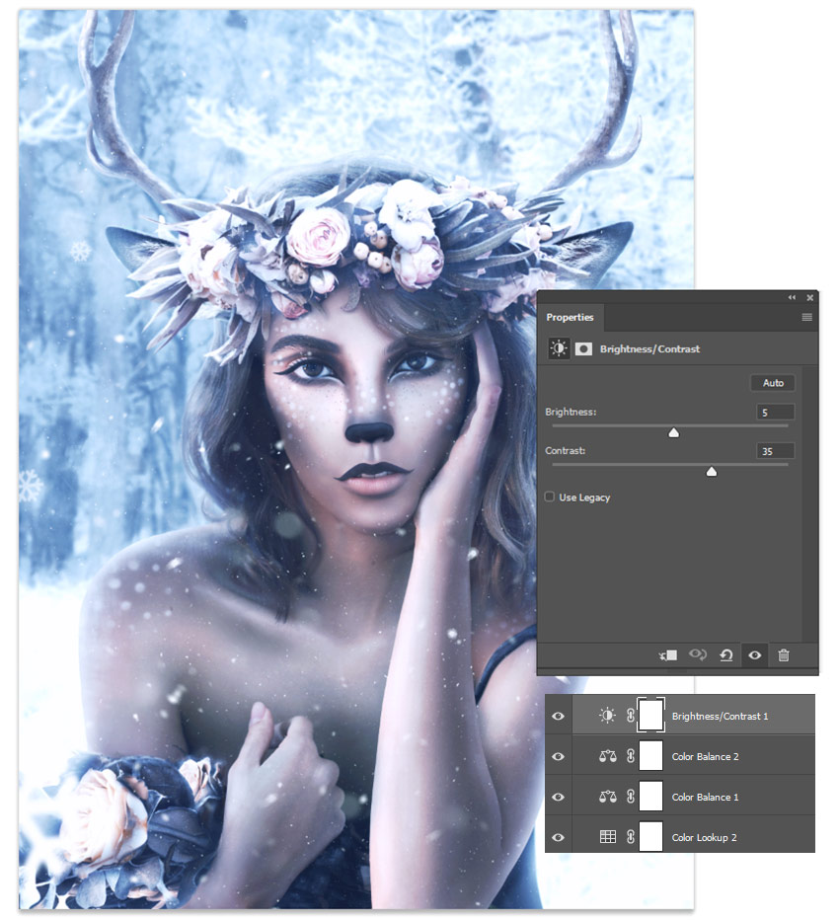Enable the Use Legacy checkbox
Viewport: 839px width, 920px height.
(549, 497)
